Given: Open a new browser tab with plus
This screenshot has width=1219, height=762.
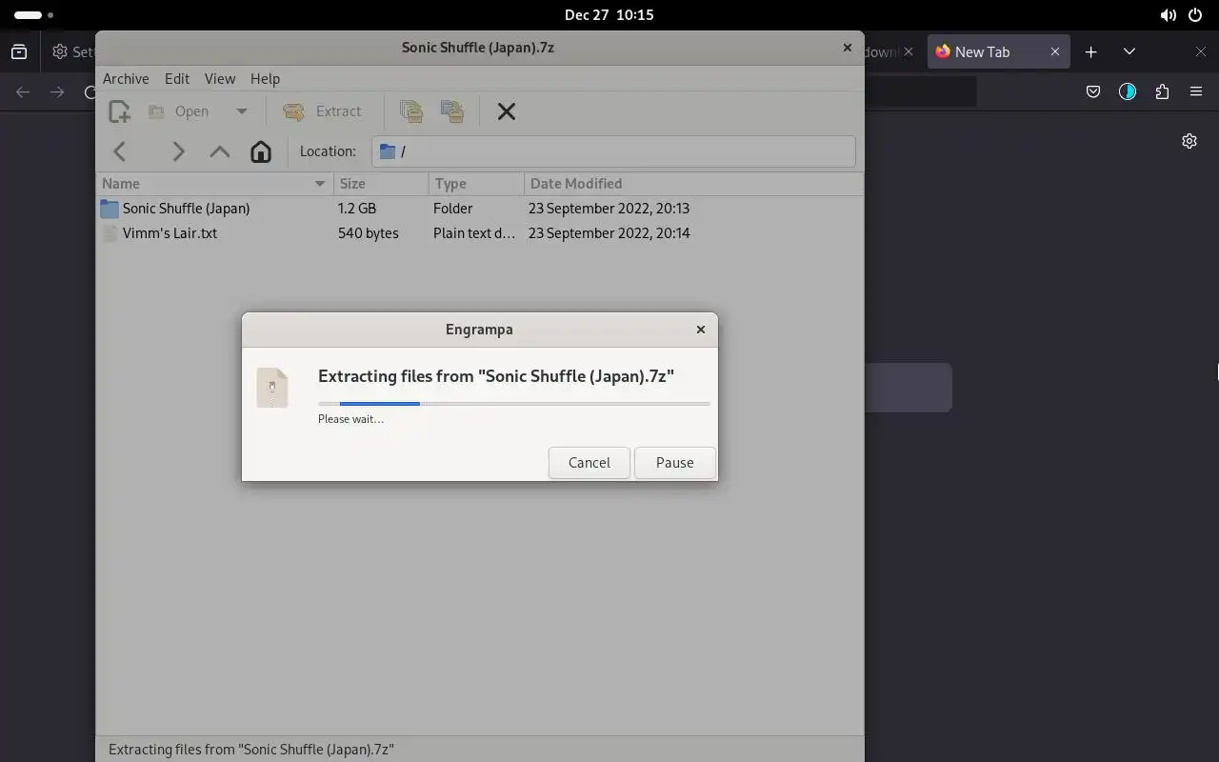Looking at the screenshot, I should click(1090, 51).
